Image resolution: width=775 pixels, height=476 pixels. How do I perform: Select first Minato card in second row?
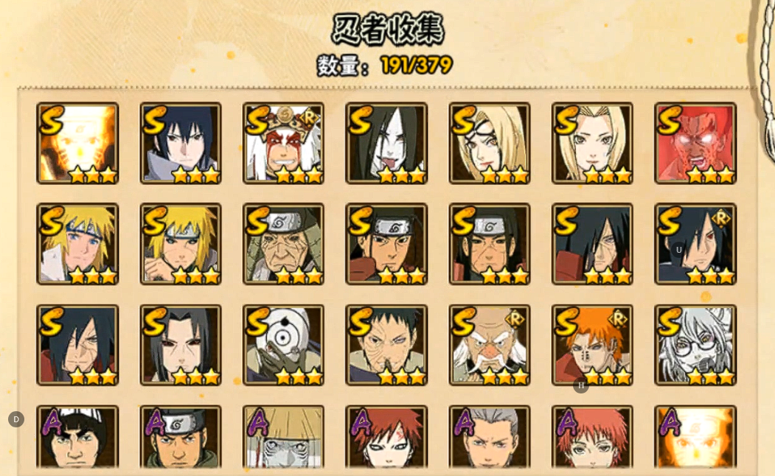[77, 244]
